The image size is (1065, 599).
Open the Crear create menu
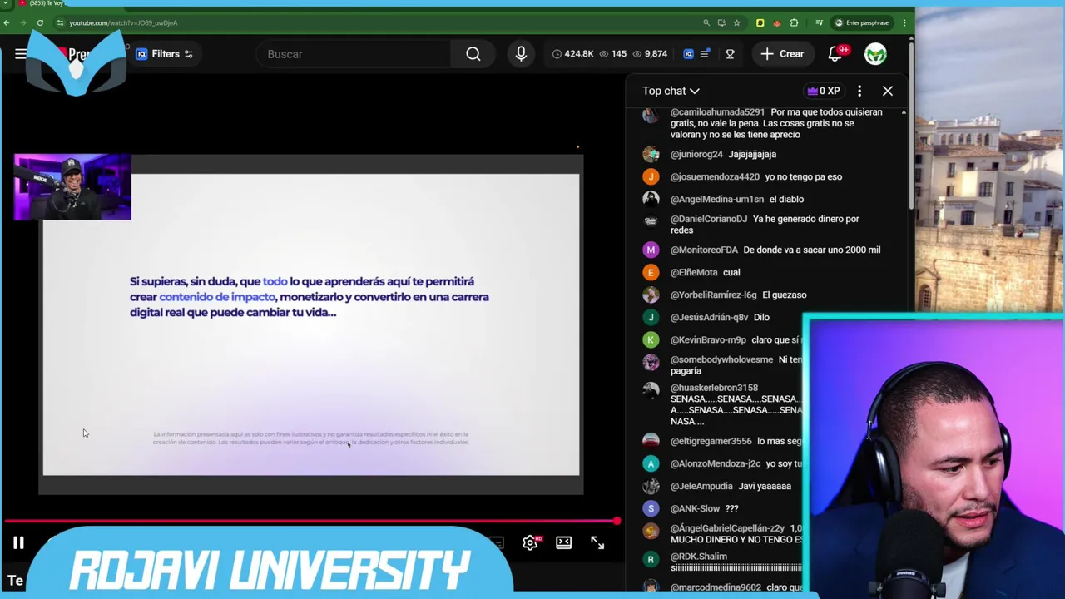coord(782,54)
